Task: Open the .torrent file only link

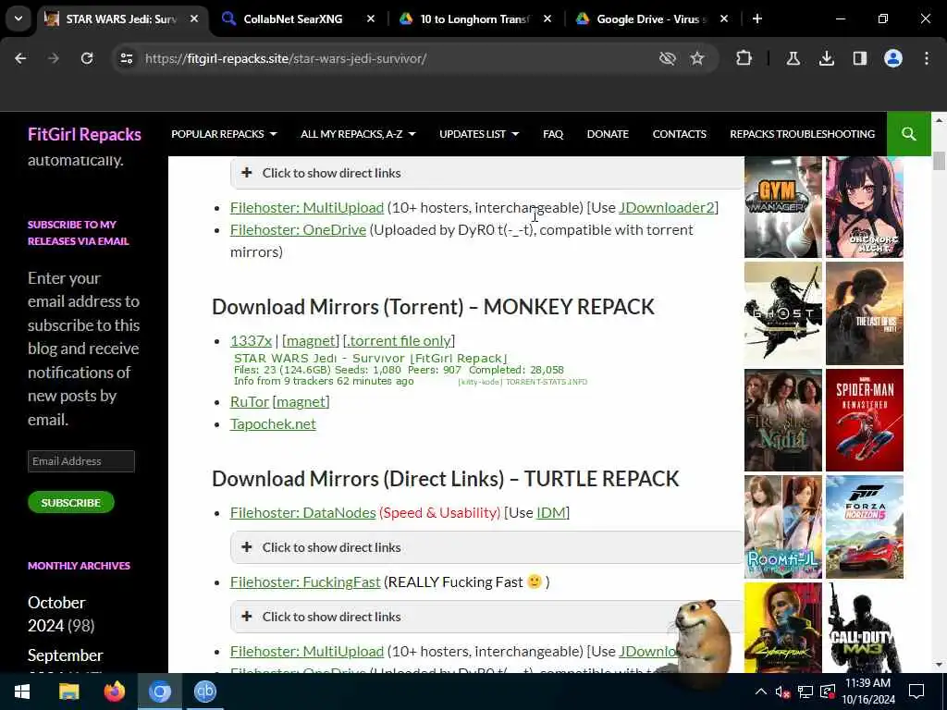Action: (399, 340)
